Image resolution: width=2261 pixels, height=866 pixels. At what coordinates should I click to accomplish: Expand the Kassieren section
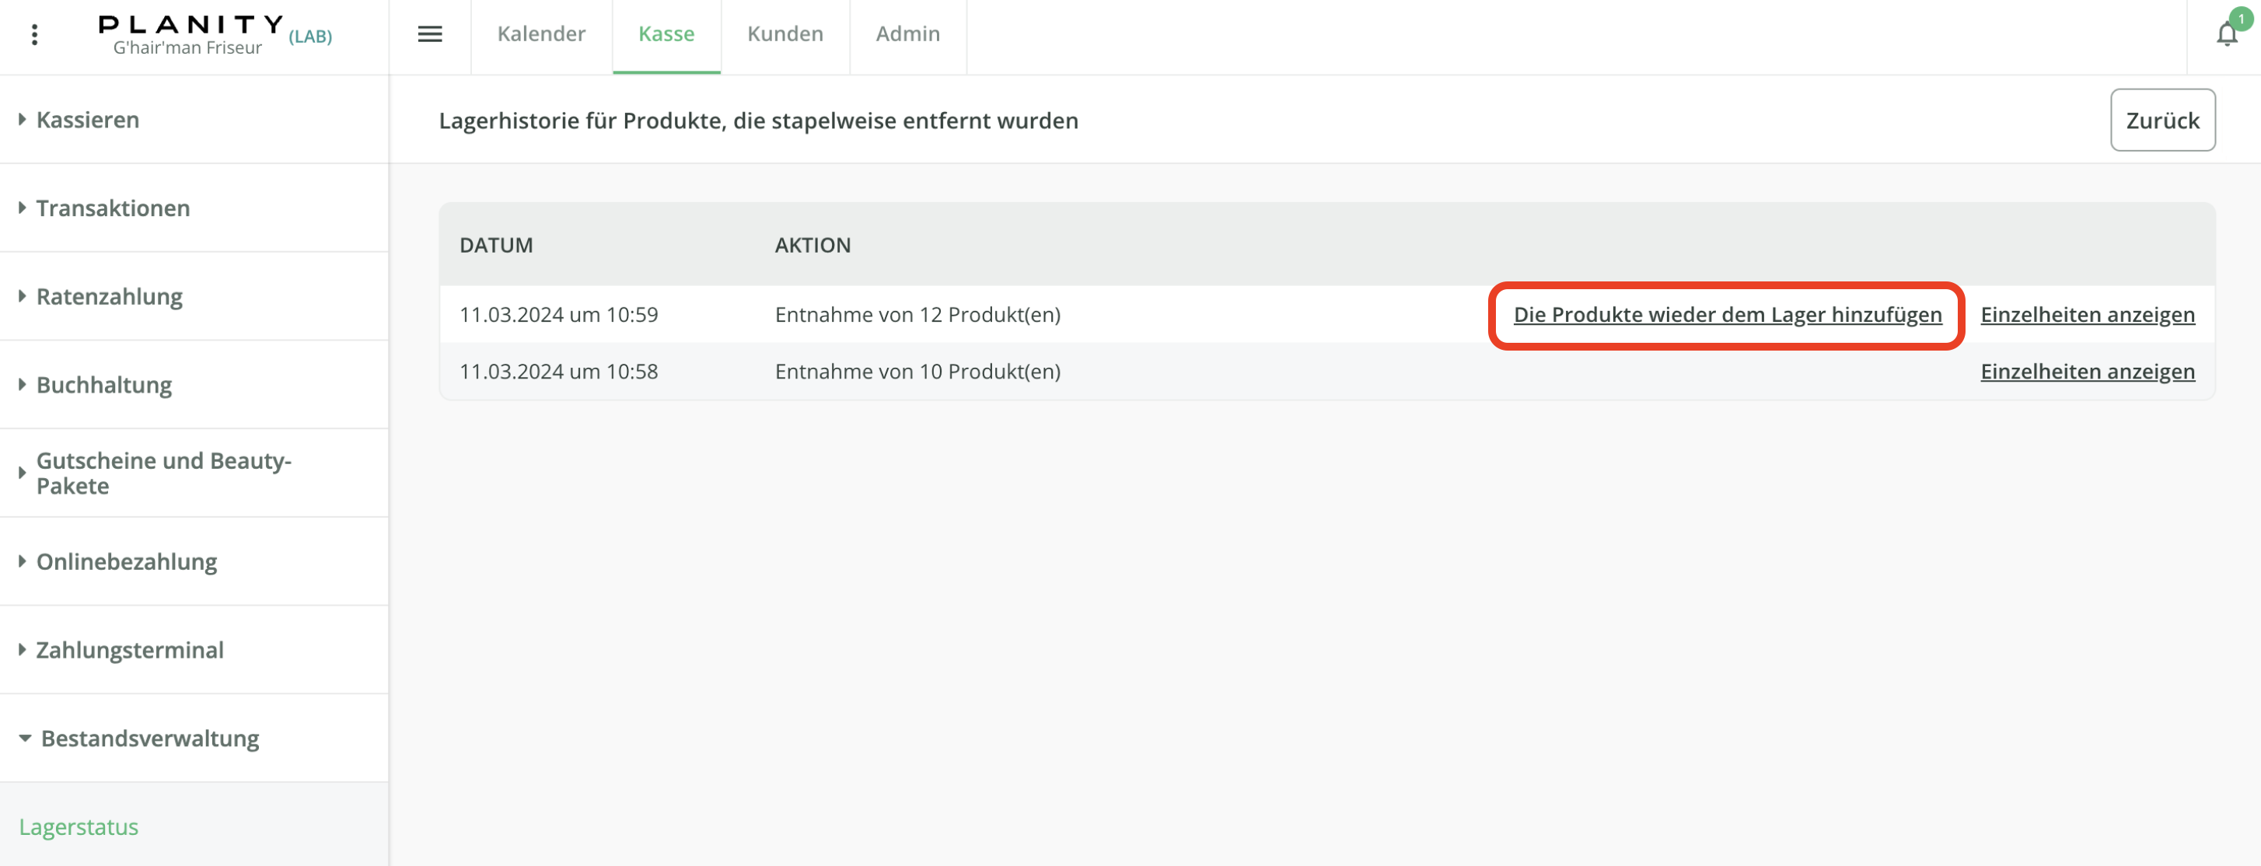87,119
